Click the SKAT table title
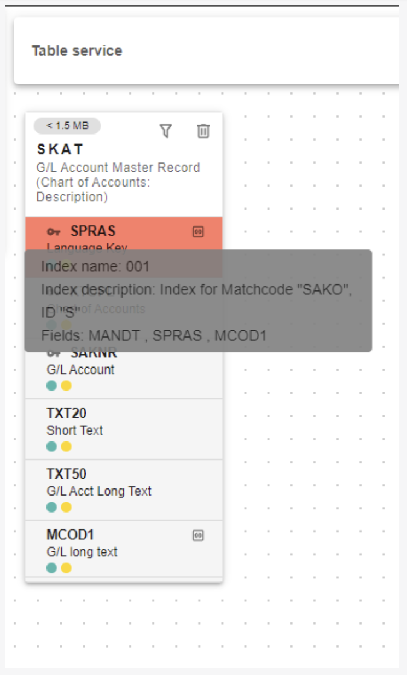The image size is (407, 675). (x=60, y=149)
